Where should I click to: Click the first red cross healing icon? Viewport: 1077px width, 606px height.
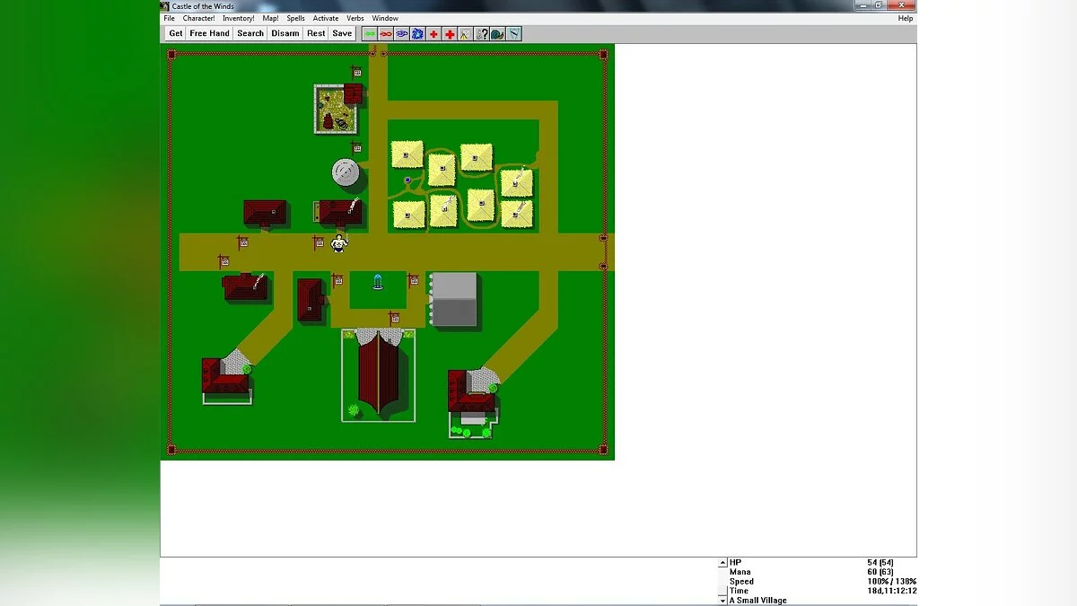click(433, 34)
